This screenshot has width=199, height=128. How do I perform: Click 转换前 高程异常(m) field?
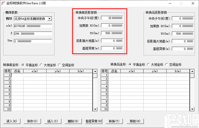112,48
